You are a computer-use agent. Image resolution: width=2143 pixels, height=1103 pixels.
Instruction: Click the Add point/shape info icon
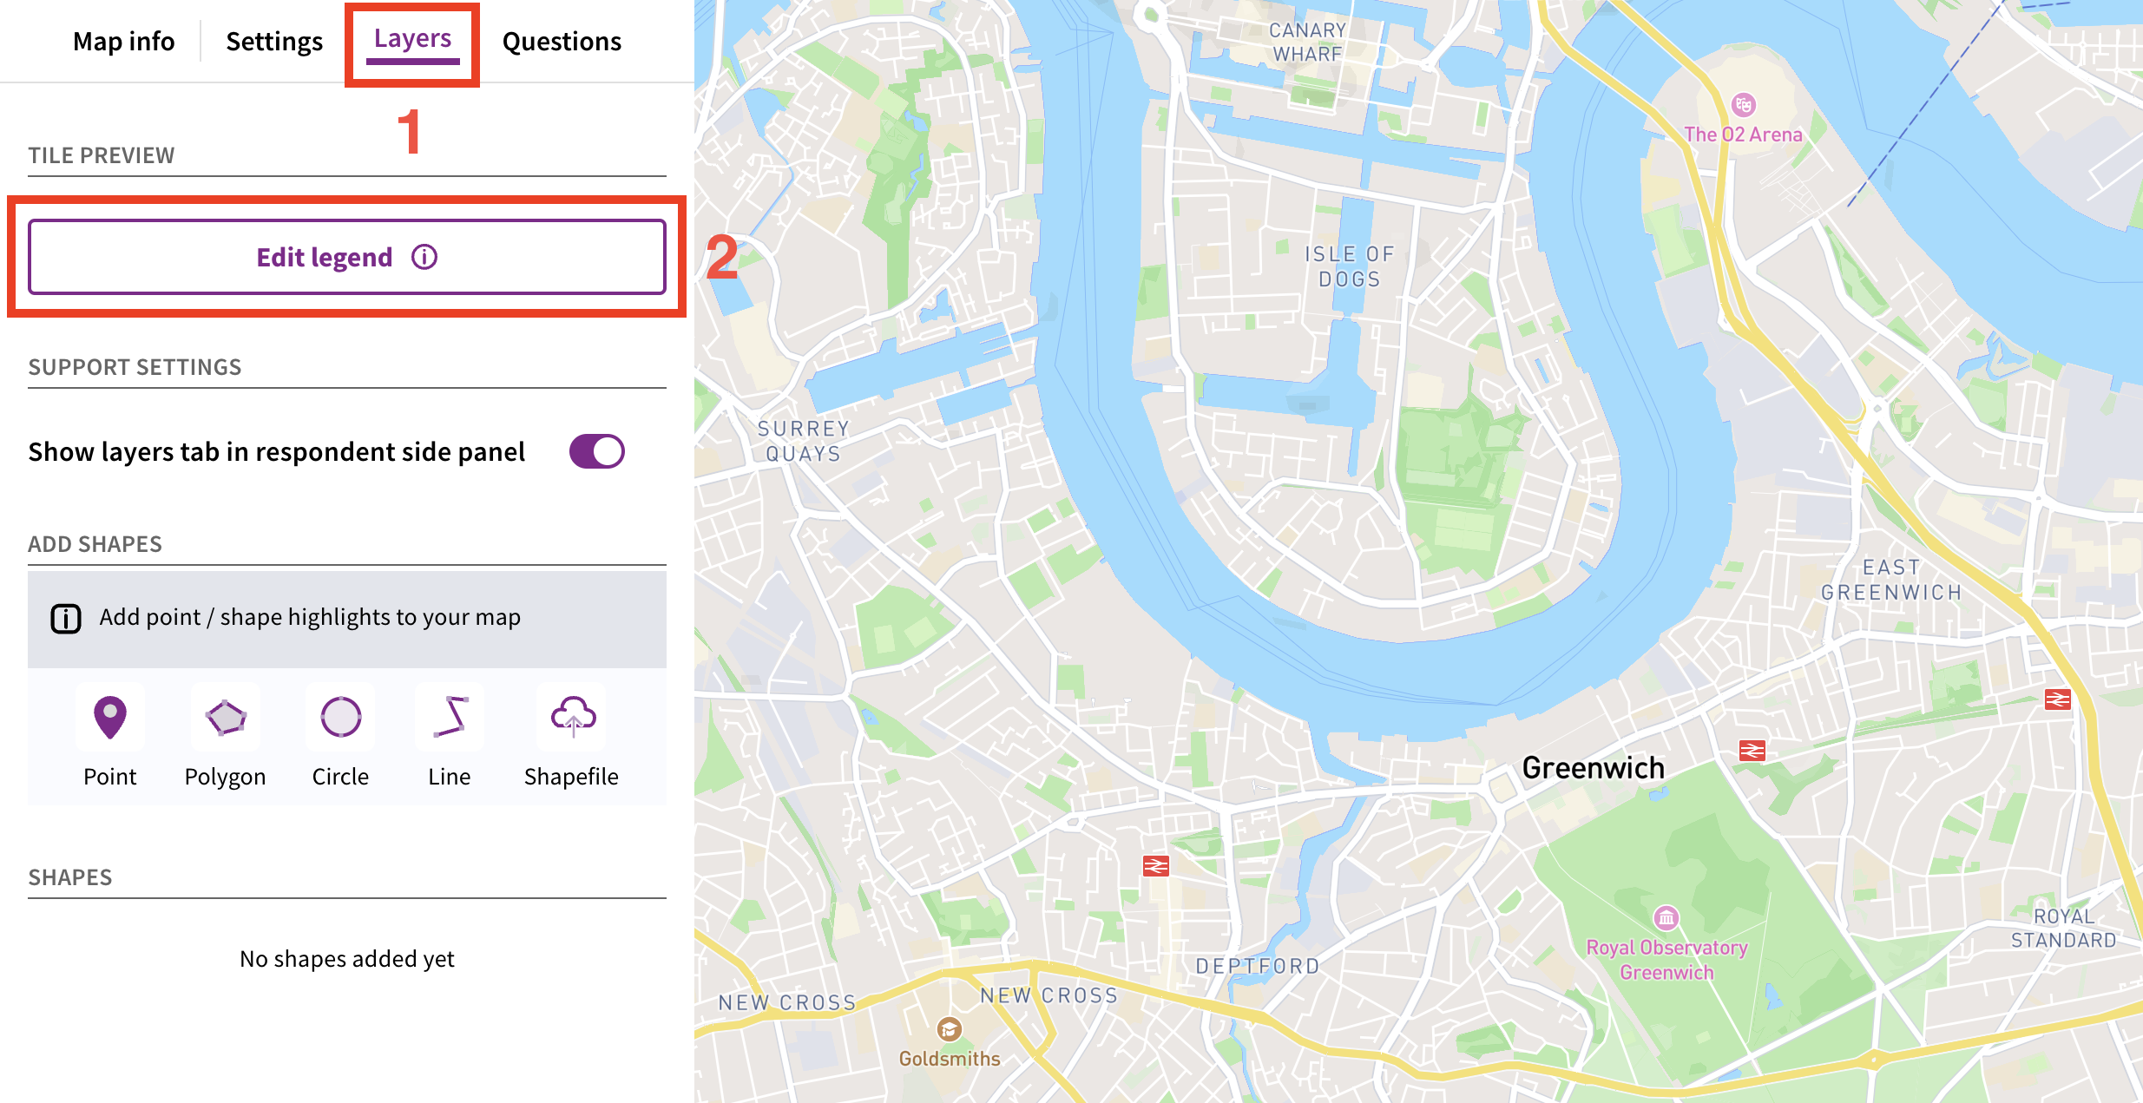point(66,618)
